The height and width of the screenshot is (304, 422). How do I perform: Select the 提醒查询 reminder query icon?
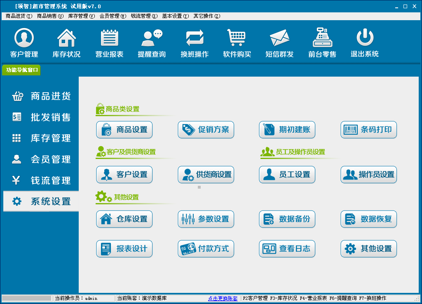tap(152, 41)
